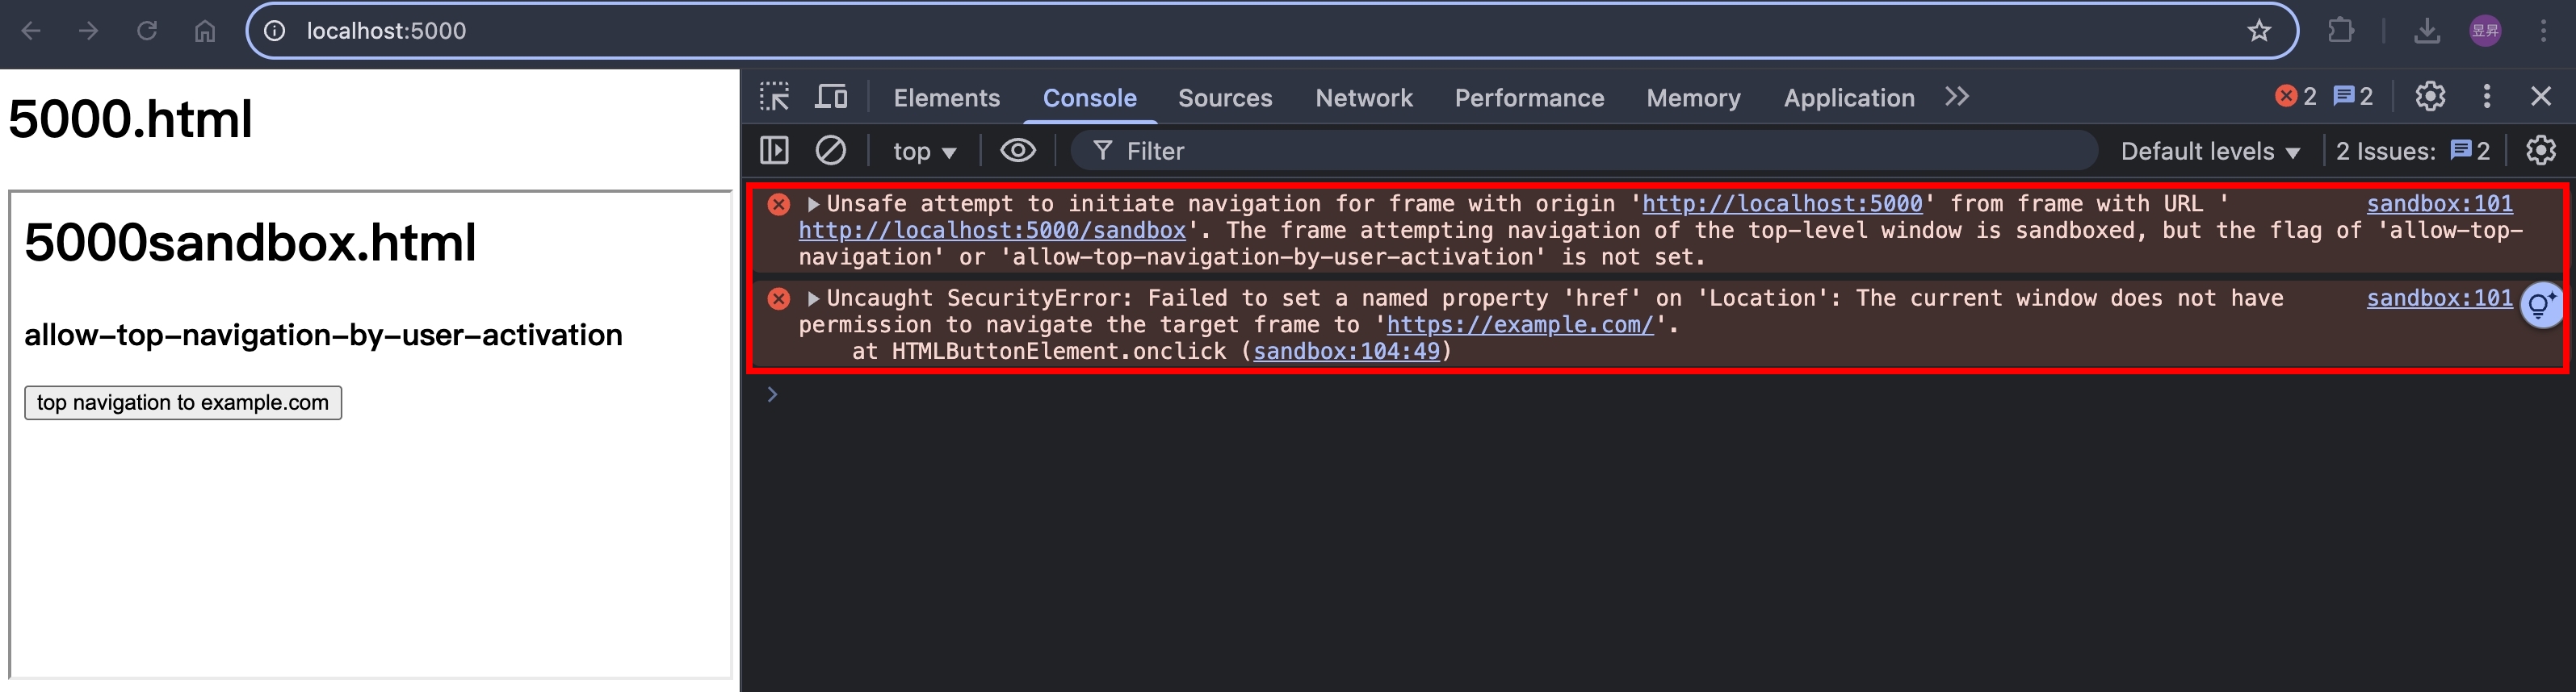Screen dimensions: 2576x692
Task: Switch to the Memory tab
Action: (1693, 98)
